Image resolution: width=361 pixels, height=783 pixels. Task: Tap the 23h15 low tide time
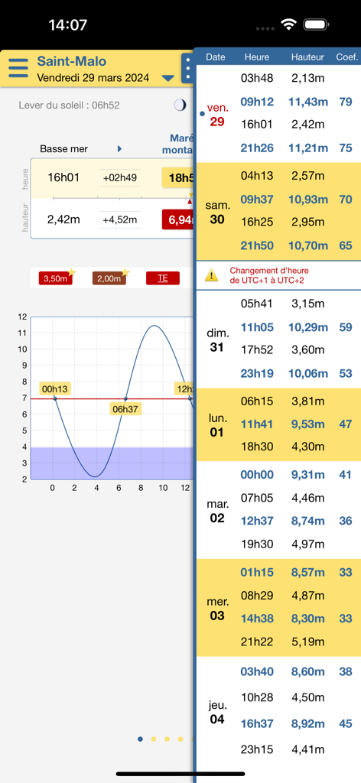pos(257,749)
